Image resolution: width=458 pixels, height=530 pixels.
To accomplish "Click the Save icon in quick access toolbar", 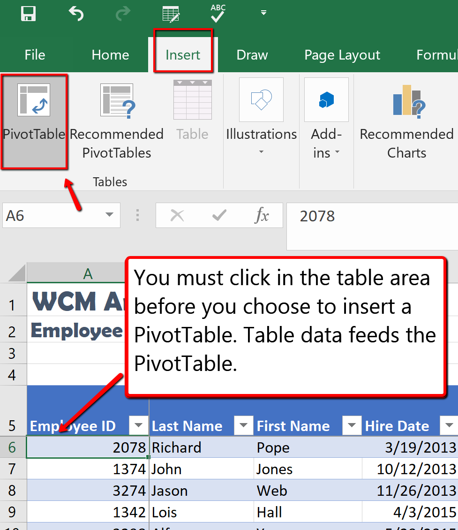I will (28, 14).
